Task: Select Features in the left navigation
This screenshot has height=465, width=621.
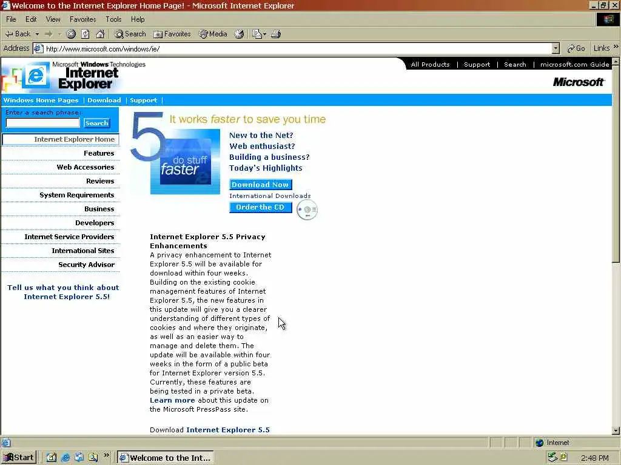Action: click(99, 153)
